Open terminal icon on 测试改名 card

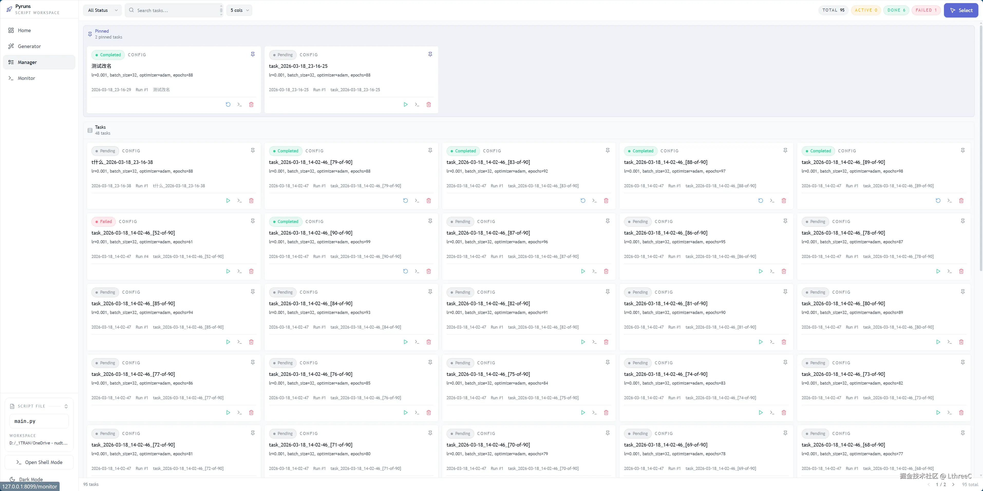point(240,104)
